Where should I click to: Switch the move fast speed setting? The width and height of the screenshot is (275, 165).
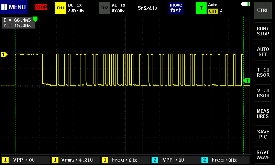(x=176, y=8)
